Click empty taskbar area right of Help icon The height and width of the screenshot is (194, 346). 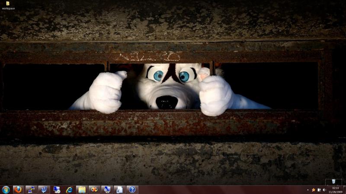(216, 190)
